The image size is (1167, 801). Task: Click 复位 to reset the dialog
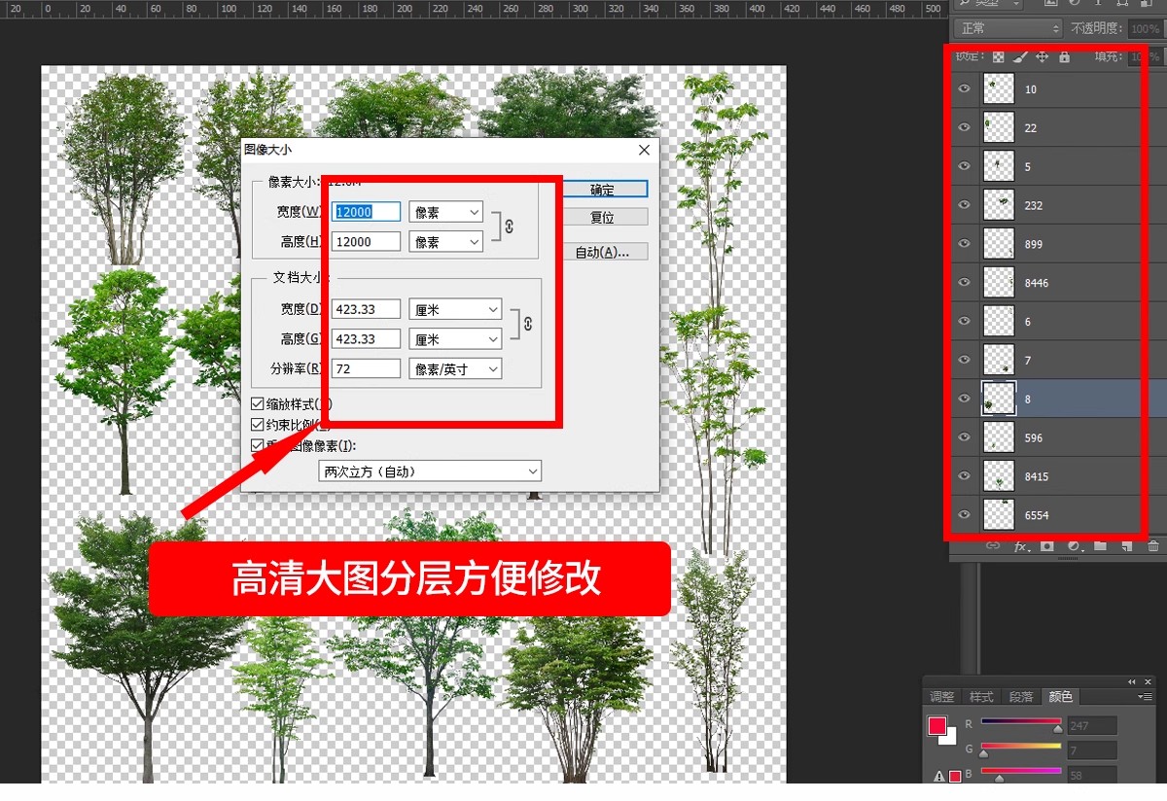(604, 217)
